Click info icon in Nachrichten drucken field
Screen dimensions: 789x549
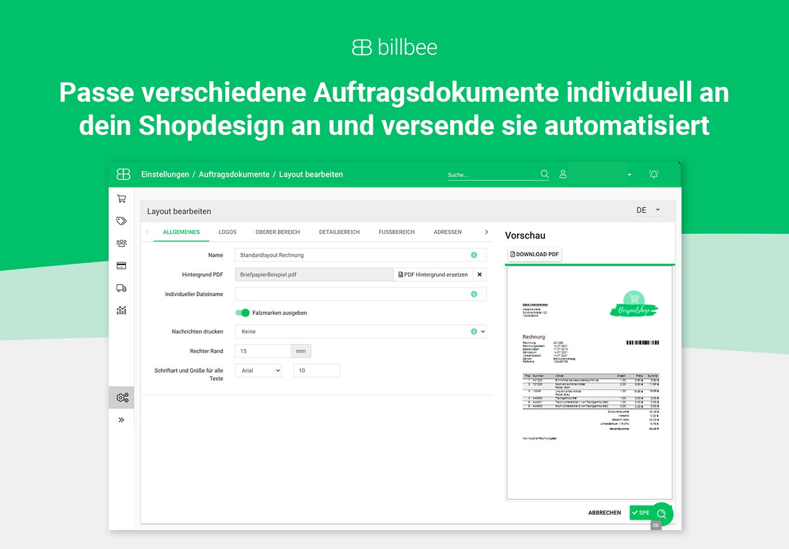474,332
